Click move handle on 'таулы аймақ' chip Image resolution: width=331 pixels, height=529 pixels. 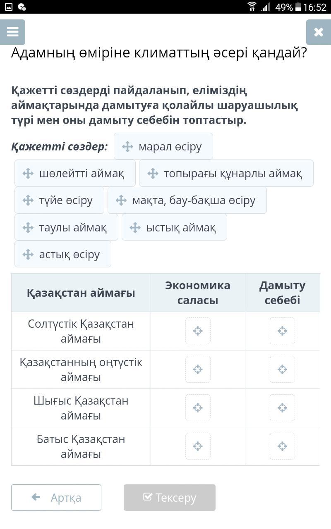click(28, 227)
